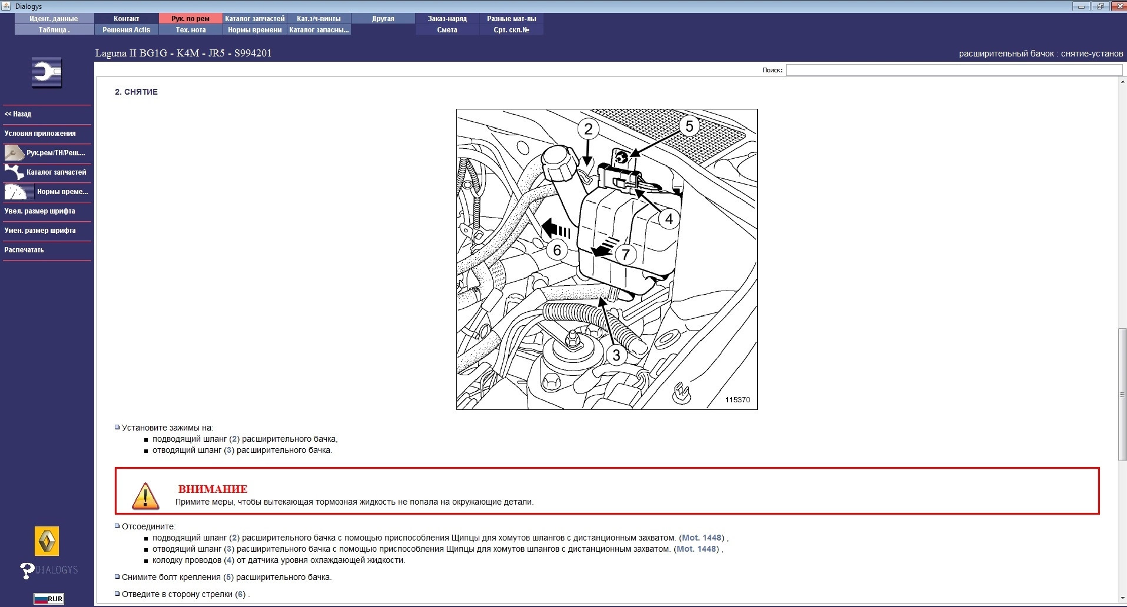1127x607 pixels.
Task: Click the scrollbar down arrow
Action: point(1122,598)
